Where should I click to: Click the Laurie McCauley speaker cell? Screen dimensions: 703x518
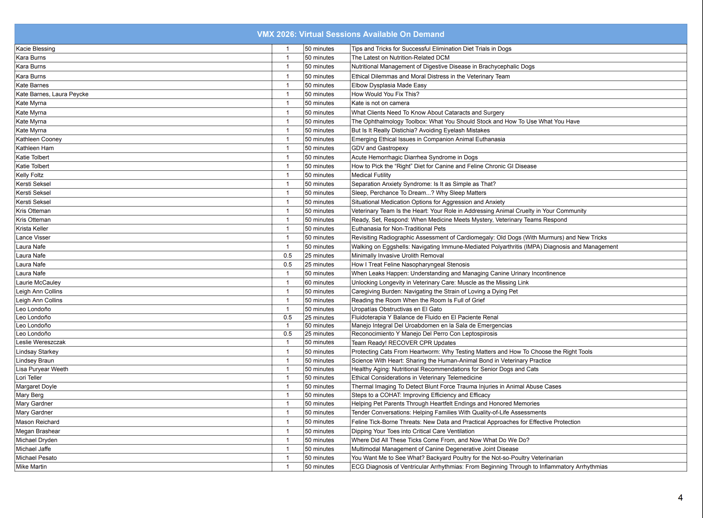pyautogui.click(x=38, y=283)
